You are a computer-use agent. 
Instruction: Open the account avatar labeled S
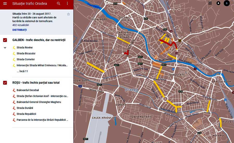click(x=226, y=3)
